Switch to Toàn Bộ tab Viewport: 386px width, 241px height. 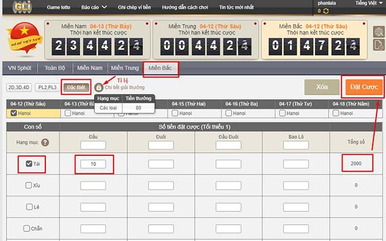click(55, 68)
